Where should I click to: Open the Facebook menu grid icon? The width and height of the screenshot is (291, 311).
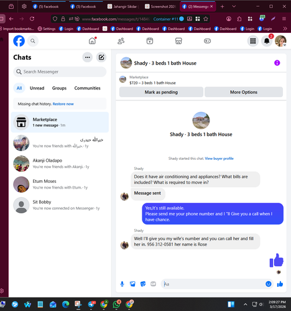point(253,41)
